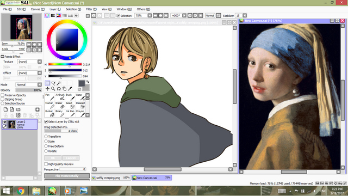
Task: Show the RGB slider panel
Action: [53, 16]
